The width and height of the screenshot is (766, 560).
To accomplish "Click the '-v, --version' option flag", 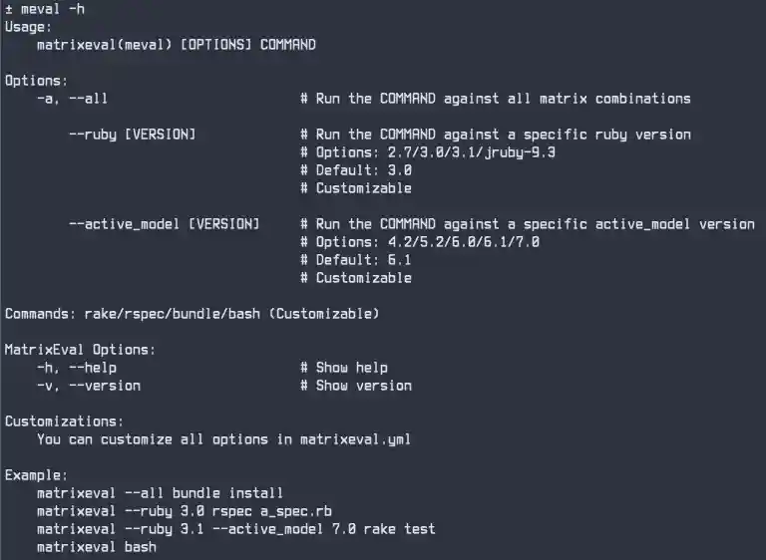I will click(88, 386).
